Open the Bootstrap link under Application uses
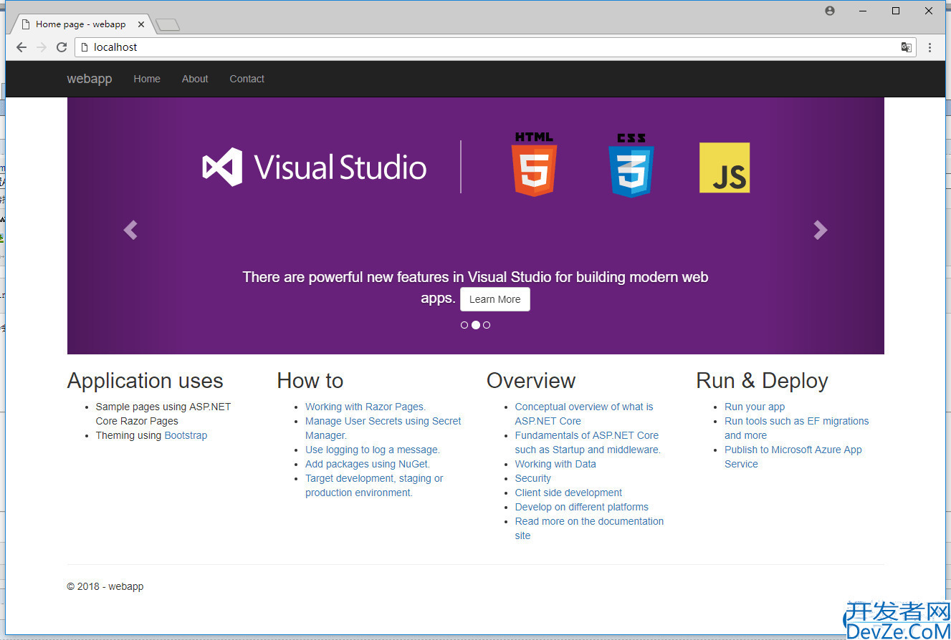This screenshot has width=951, height=640. (x=186, y=435)
